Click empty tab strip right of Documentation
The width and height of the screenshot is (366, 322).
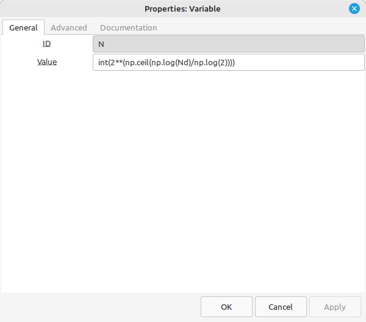tap(262, 27)
